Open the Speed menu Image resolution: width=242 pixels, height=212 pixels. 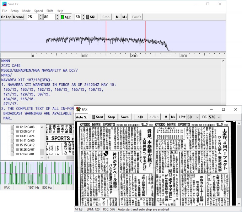click(x=38, y=11)
